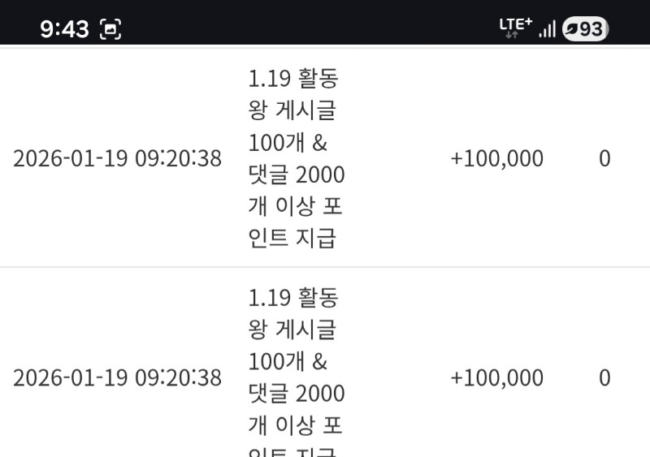
Task: Tap the screen recording icon in status bar
Action: tap(110, 30)
